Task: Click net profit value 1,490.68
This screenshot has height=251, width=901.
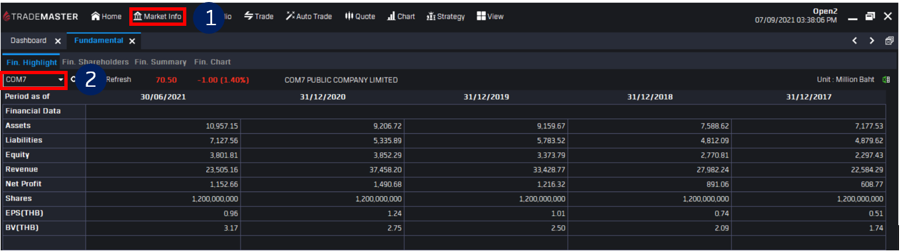Action: click(x=388, y=184)
